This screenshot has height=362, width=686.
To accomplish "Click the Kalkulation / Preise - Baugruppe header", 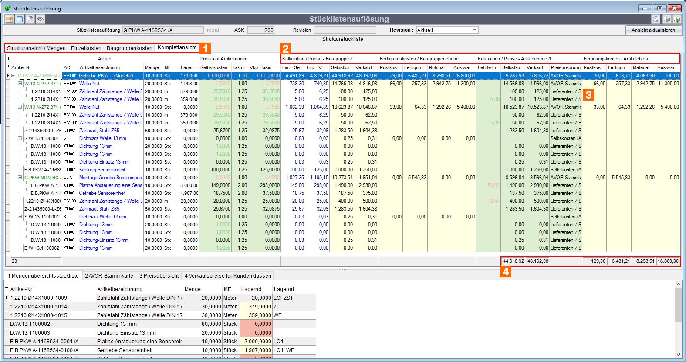I will point(329,59).
